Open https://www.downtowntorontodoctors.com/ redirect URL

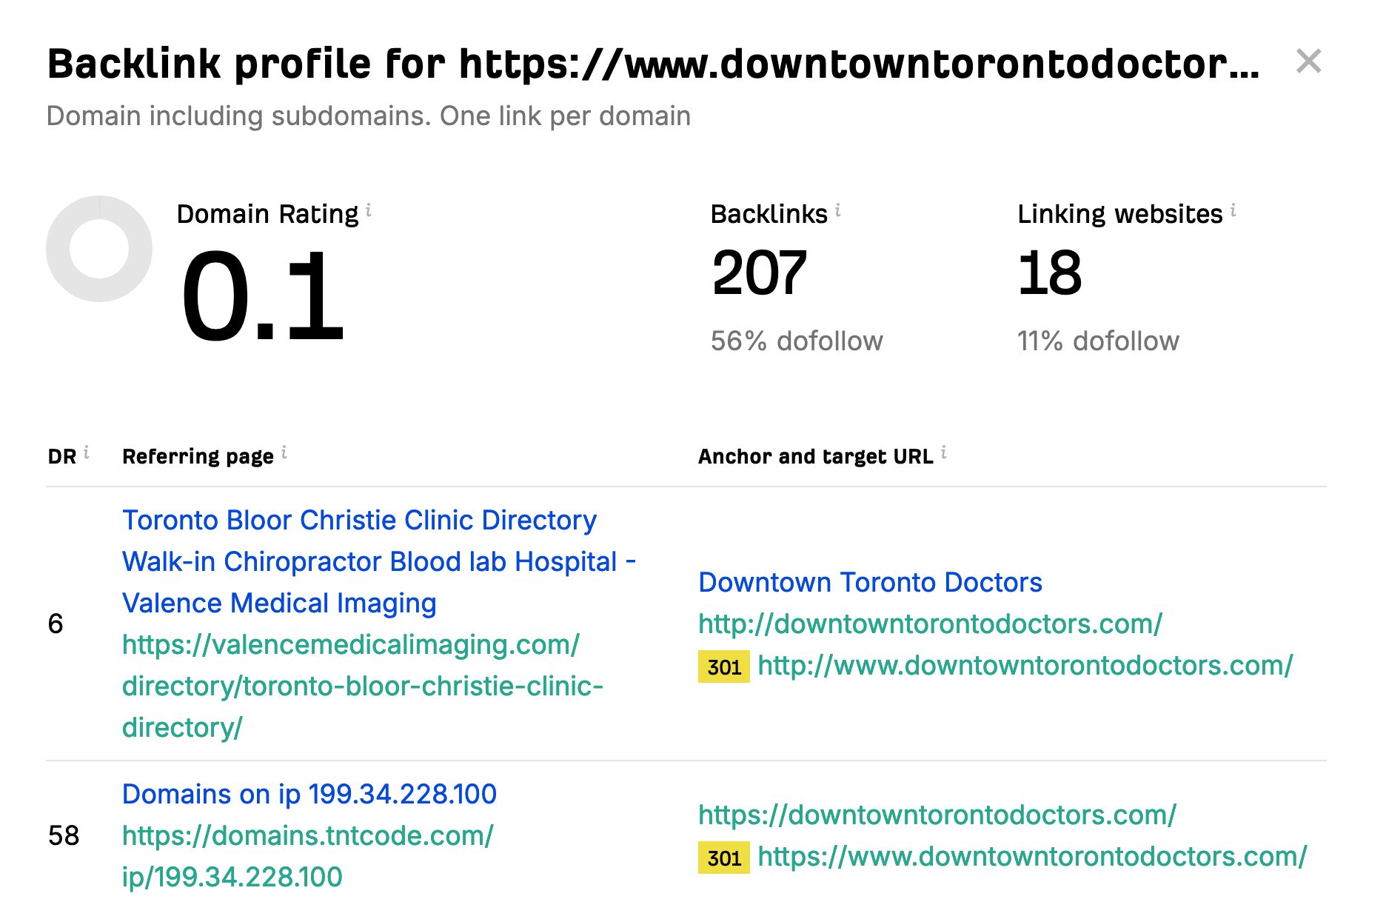tap(1032, 856)
